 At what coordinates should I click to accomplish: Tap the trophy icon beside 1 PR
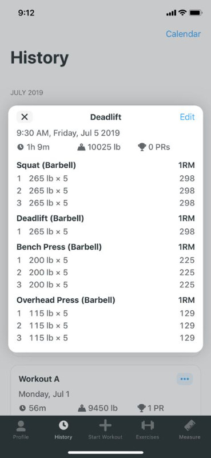click(x=142, y=408)
